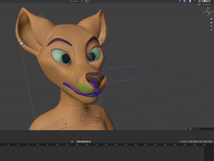Click the Start frame field
Screen dimensions: 214x161
[x=197, y=142]
